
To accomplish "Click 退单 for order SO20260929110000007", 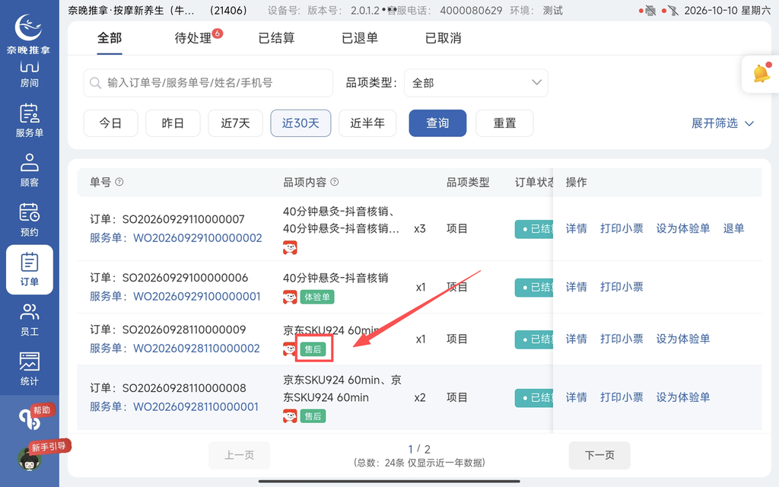I will [734, 228].
